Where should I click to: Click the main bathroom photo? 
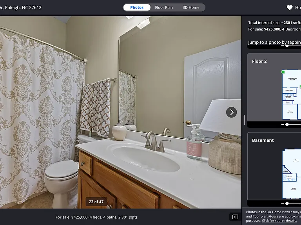[x=121, y=112]
